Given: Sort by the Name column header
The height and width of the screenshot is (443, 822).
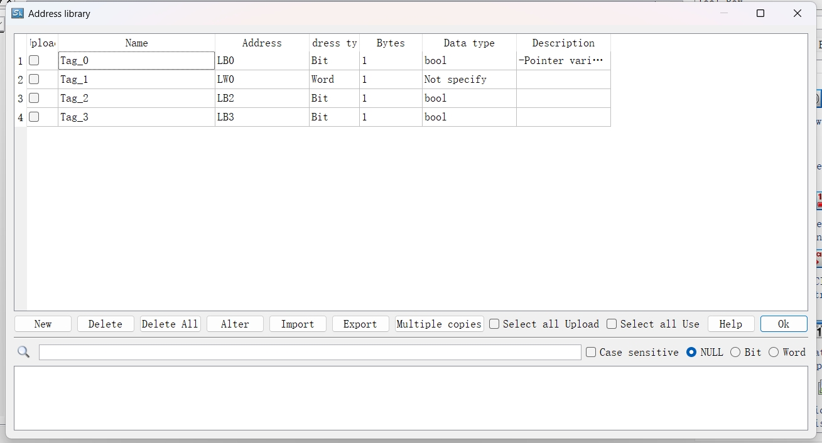Looking at the screenshot, I should (x=136, y=43).
